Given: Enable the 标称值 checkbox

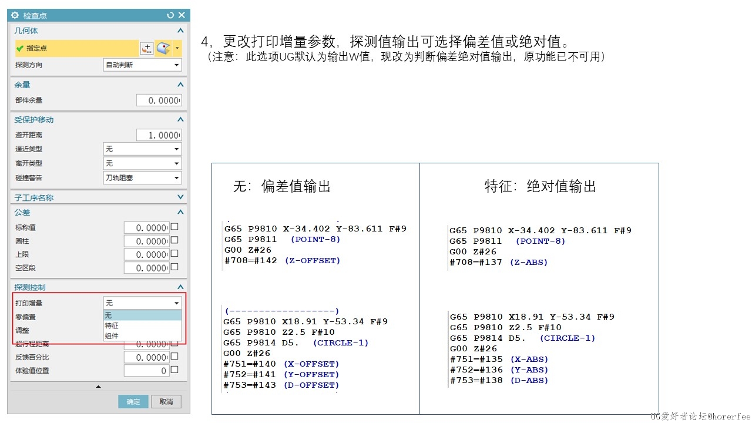Looking at the screenshot, I should pyautogui.click(x=174, y=227).
